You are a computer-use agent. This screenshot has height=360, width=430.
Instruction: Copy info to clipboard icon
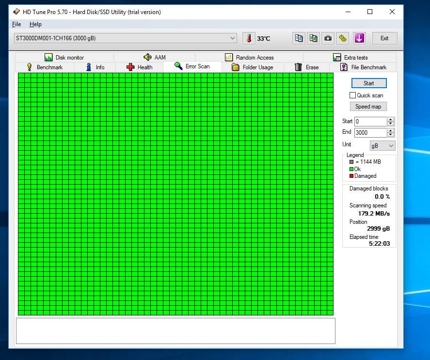(299, 38)
